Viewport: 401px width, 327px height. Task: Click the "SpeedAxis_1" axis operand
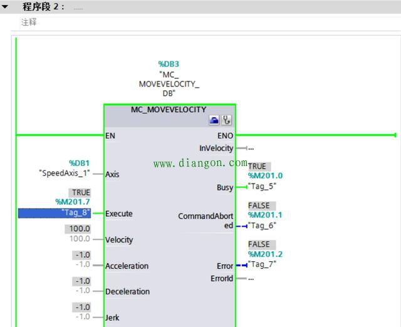65,173
